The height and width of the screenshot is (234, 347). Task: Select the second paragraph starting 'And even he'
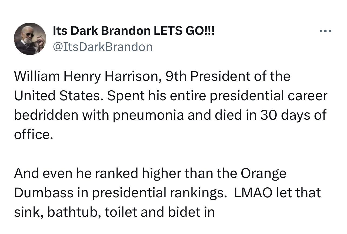(x=168, y=193)
